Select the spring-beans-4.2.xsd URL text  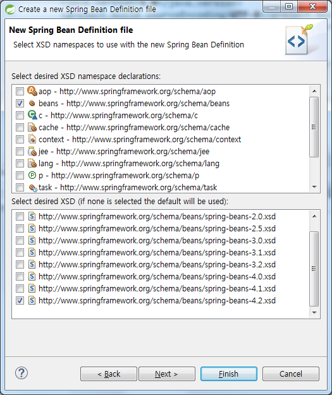coord(157,301)
